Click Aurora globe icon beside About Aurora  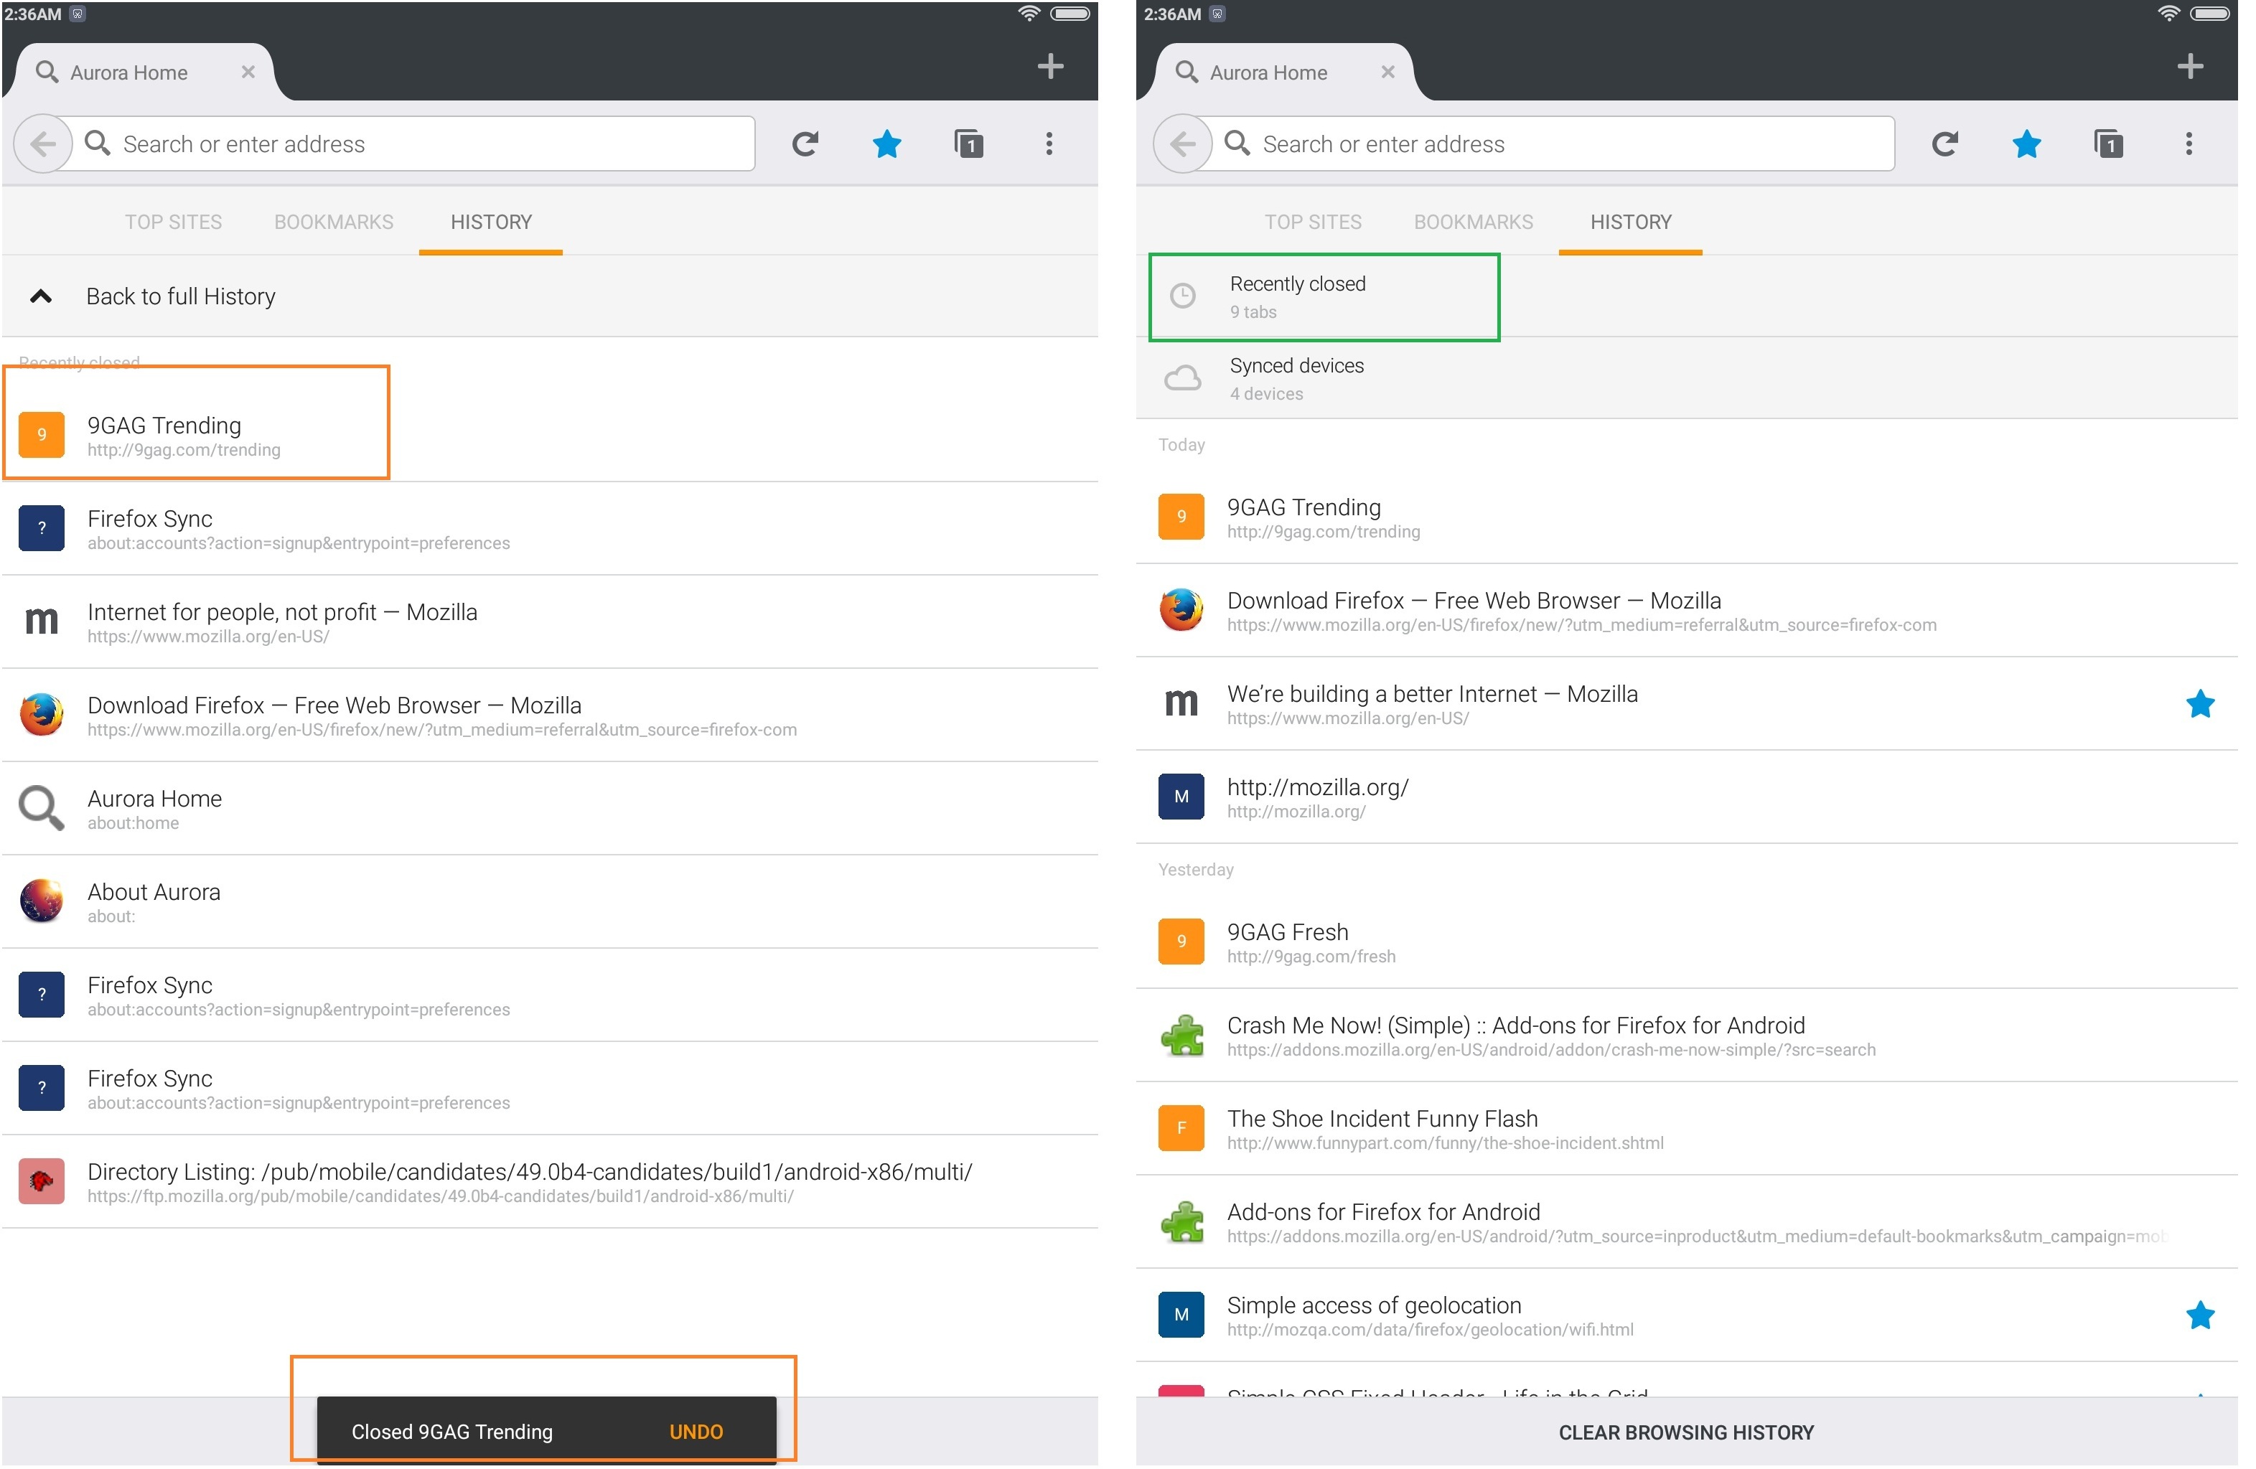(42, 902)
